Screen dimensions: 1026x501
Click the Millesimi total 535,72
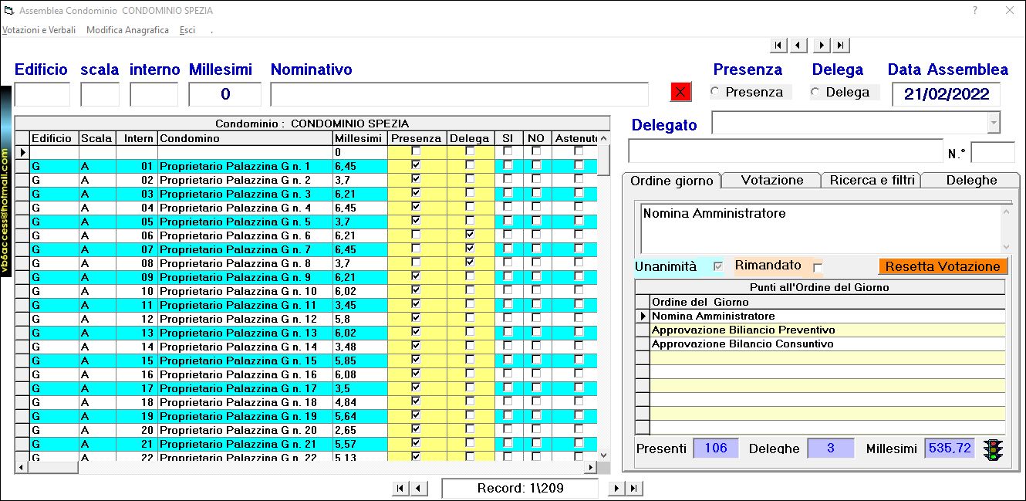pyautogui.click(x=950, y=449)
